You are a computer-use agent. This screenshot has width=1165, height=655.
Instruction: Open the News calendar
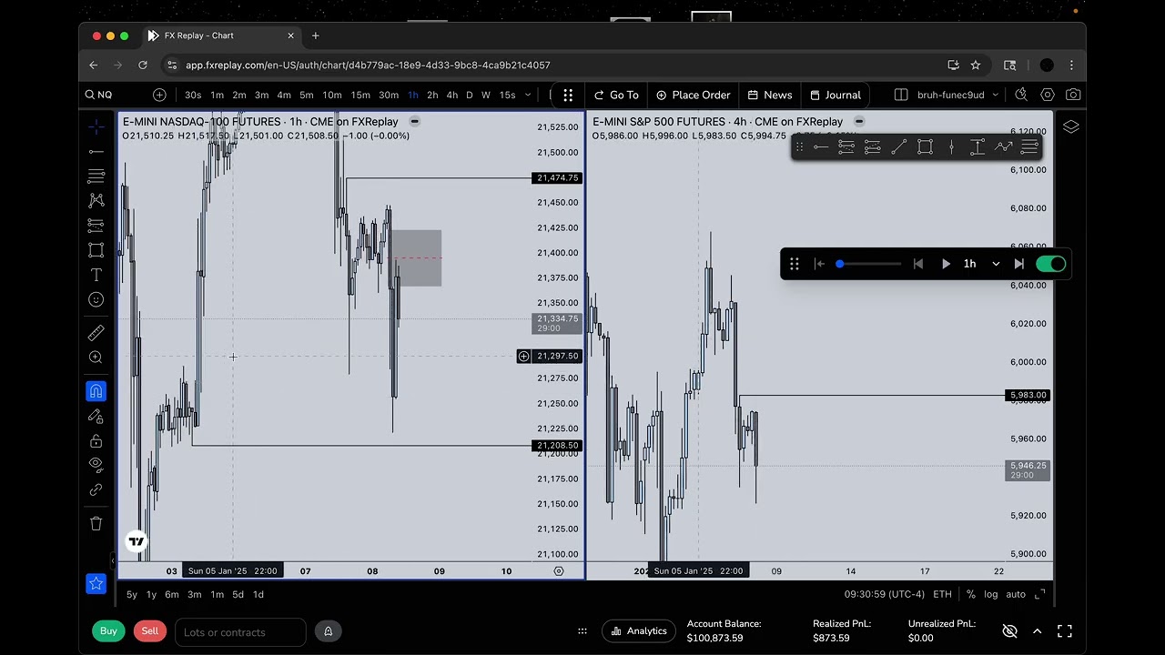point(770,95)
